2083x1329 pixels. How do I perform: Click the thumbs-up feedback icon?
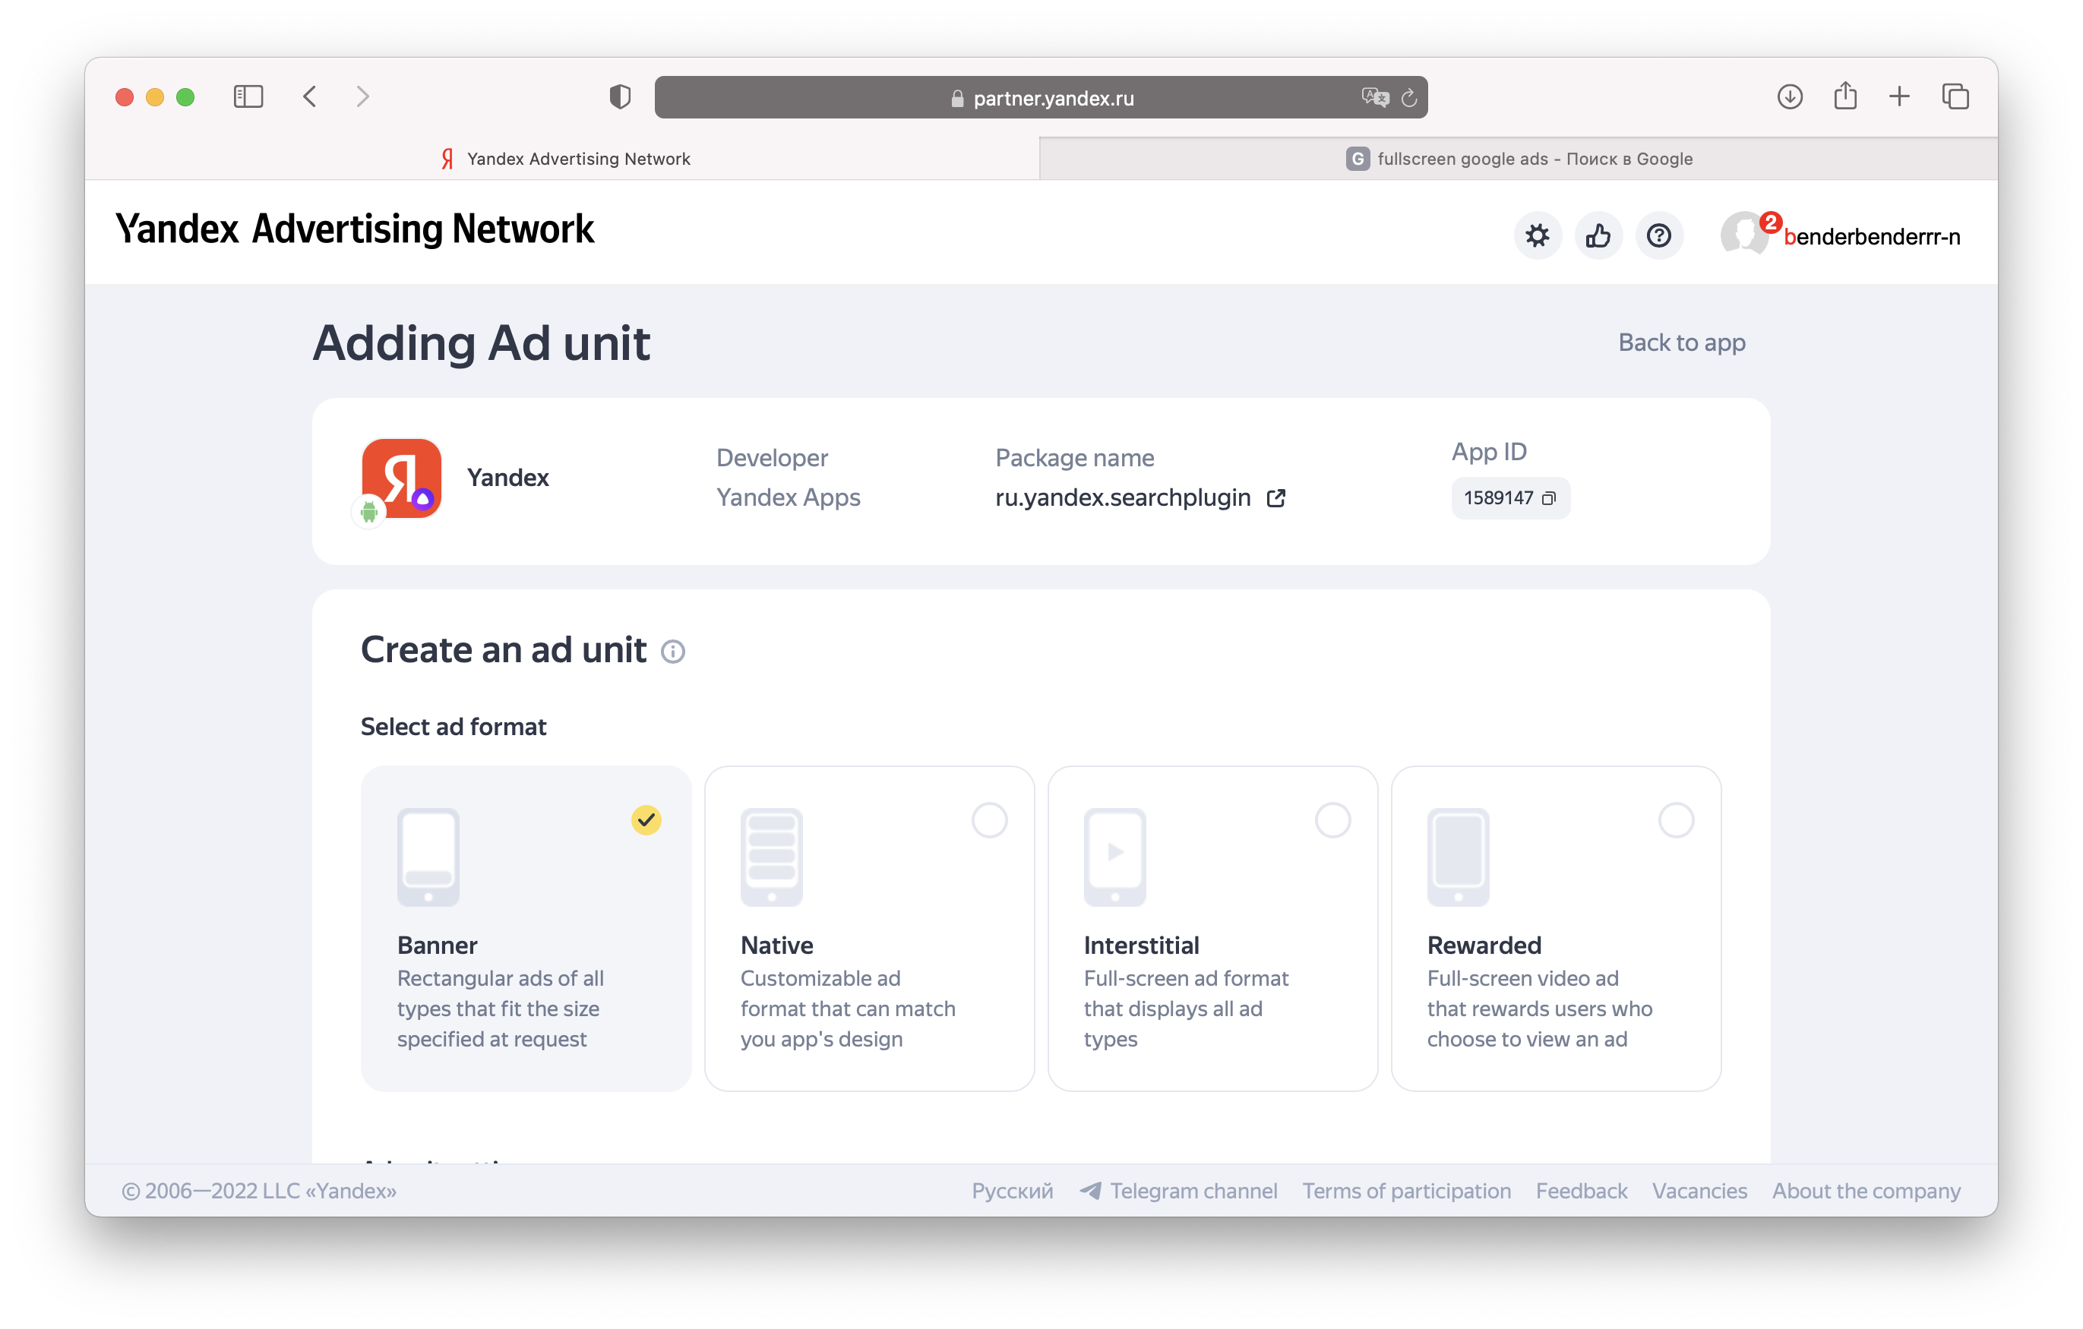click(1598, 235)
